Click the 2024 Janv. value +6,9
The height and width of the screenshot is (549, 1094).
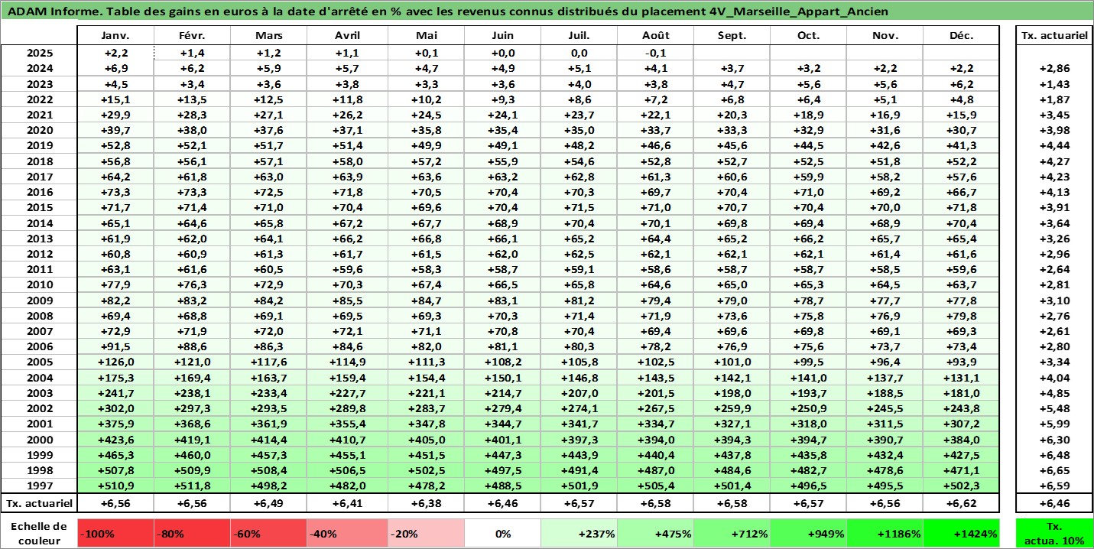point(116,68)
